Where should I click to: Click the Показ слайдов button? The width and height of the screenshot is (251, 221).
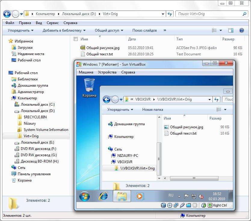click(x=144, y=30)
